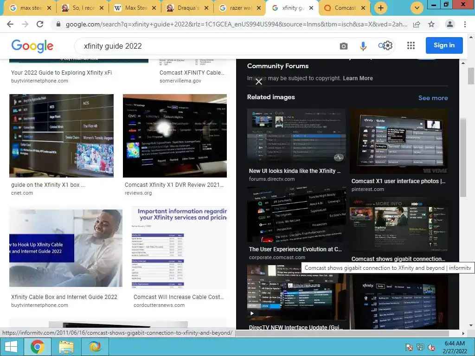
Task: Click the horizontal scrollbar at bottom
Action: pos(342,333)
